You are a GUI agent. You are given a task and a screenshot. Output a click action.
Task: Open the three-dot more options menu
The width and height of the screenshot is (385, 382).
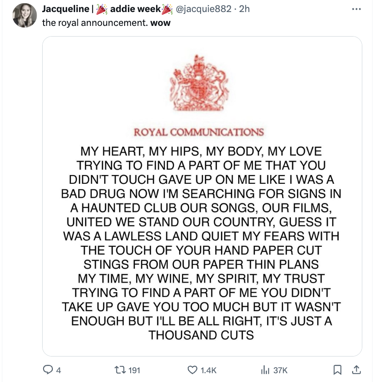[x=355, y=9]
